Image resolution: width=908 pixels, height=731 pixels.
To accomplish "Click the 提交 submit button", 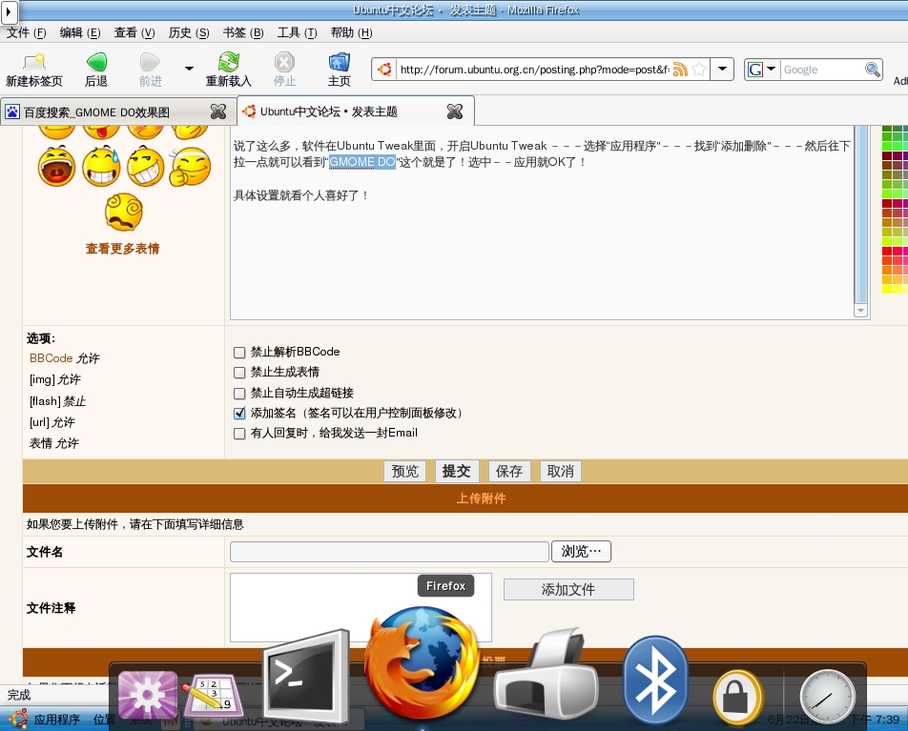I will [x=456, y=471].
